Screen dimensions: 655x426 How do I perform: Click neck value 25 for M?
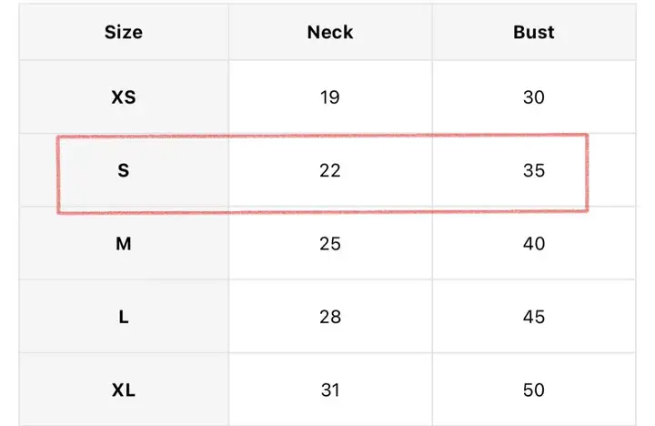pos(330,244)
